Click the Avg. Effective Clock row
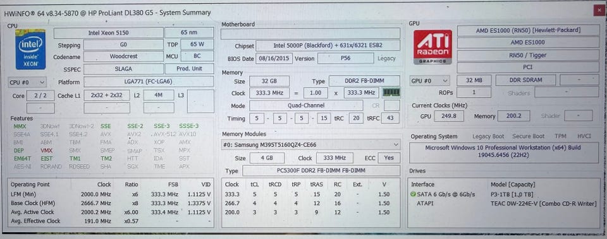The image size is (607, 239). pos(111,221)
